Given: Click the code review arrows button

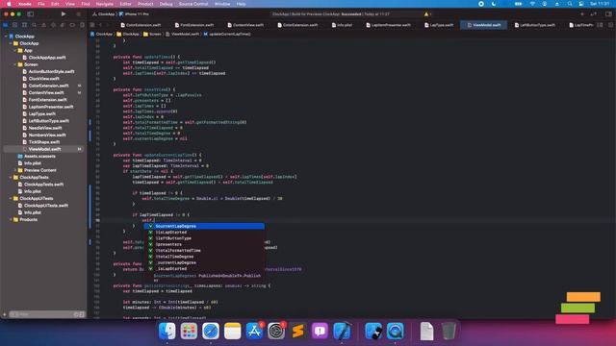Looking at the screenshot, I should pos(593,14).
